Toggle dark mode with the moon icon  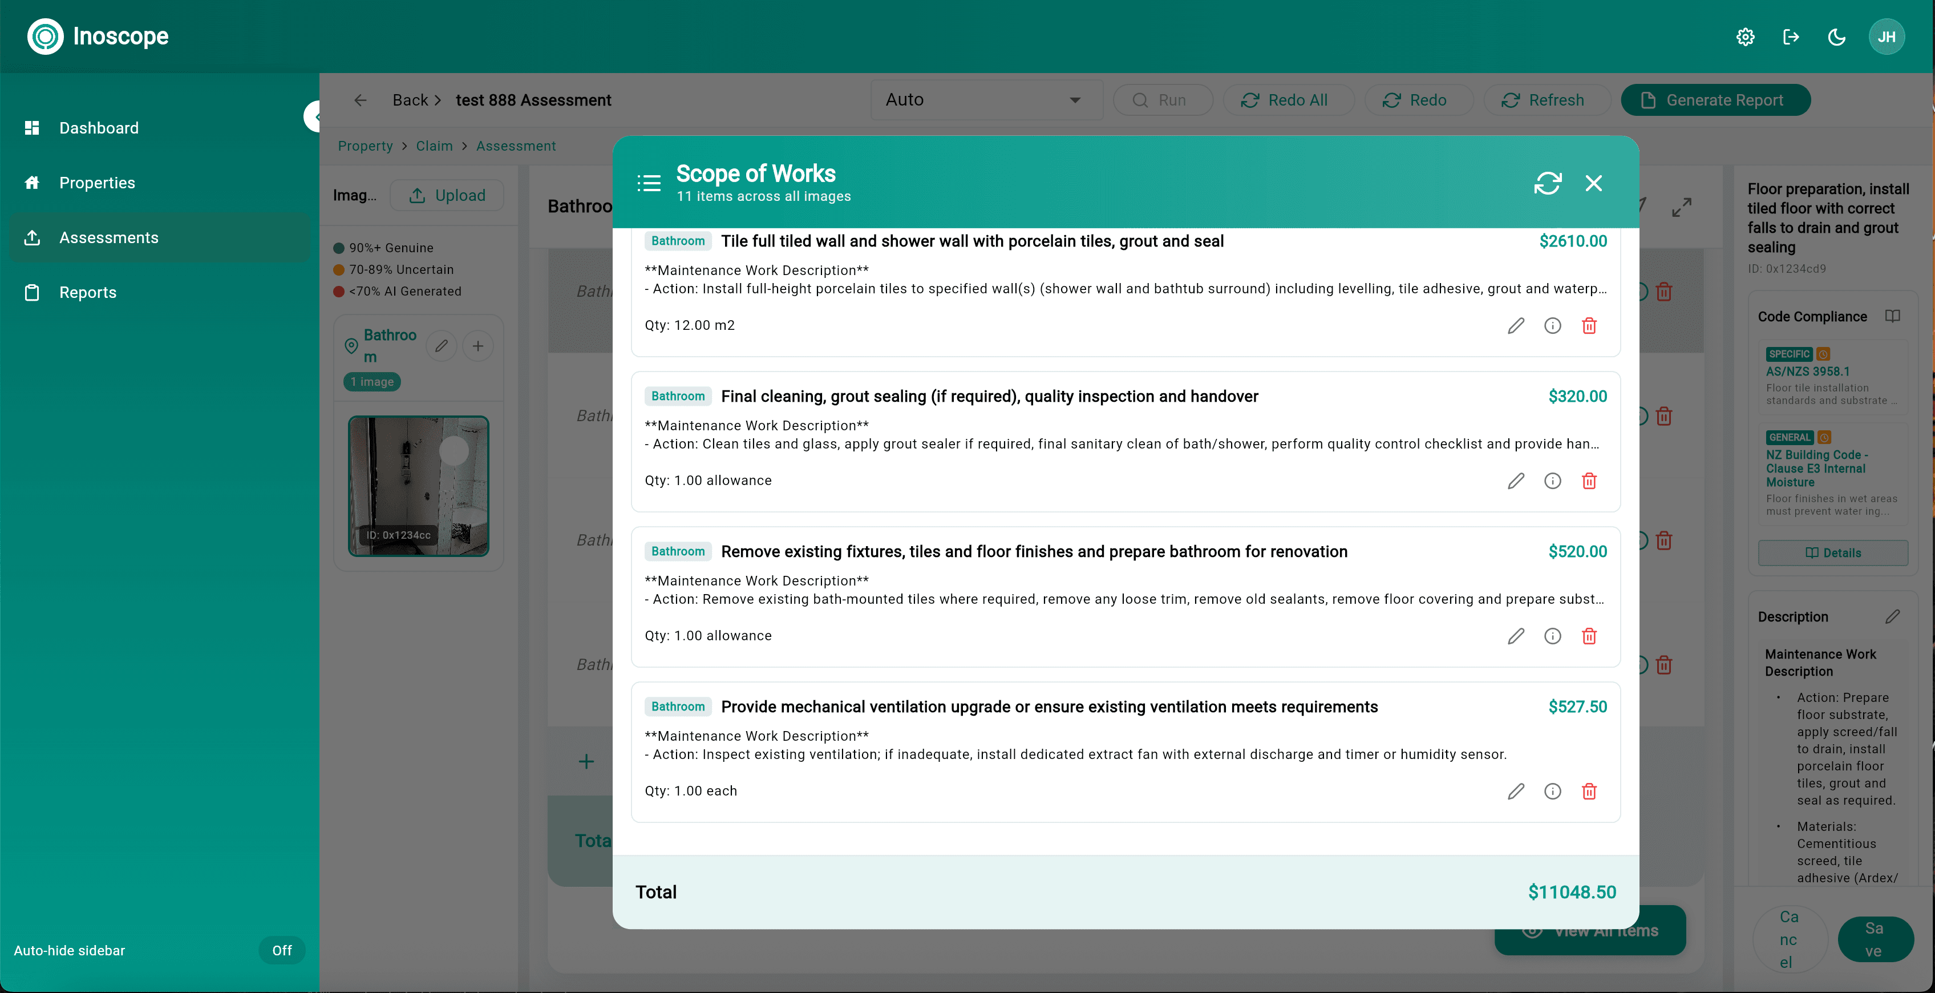click(x=1837, y=36)
